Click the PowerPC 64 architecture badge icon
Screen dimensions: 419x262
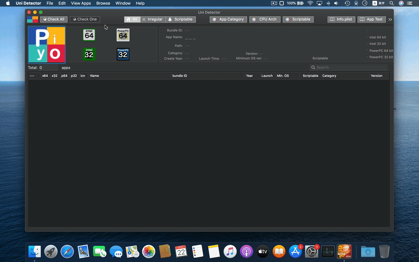point(123,35)
